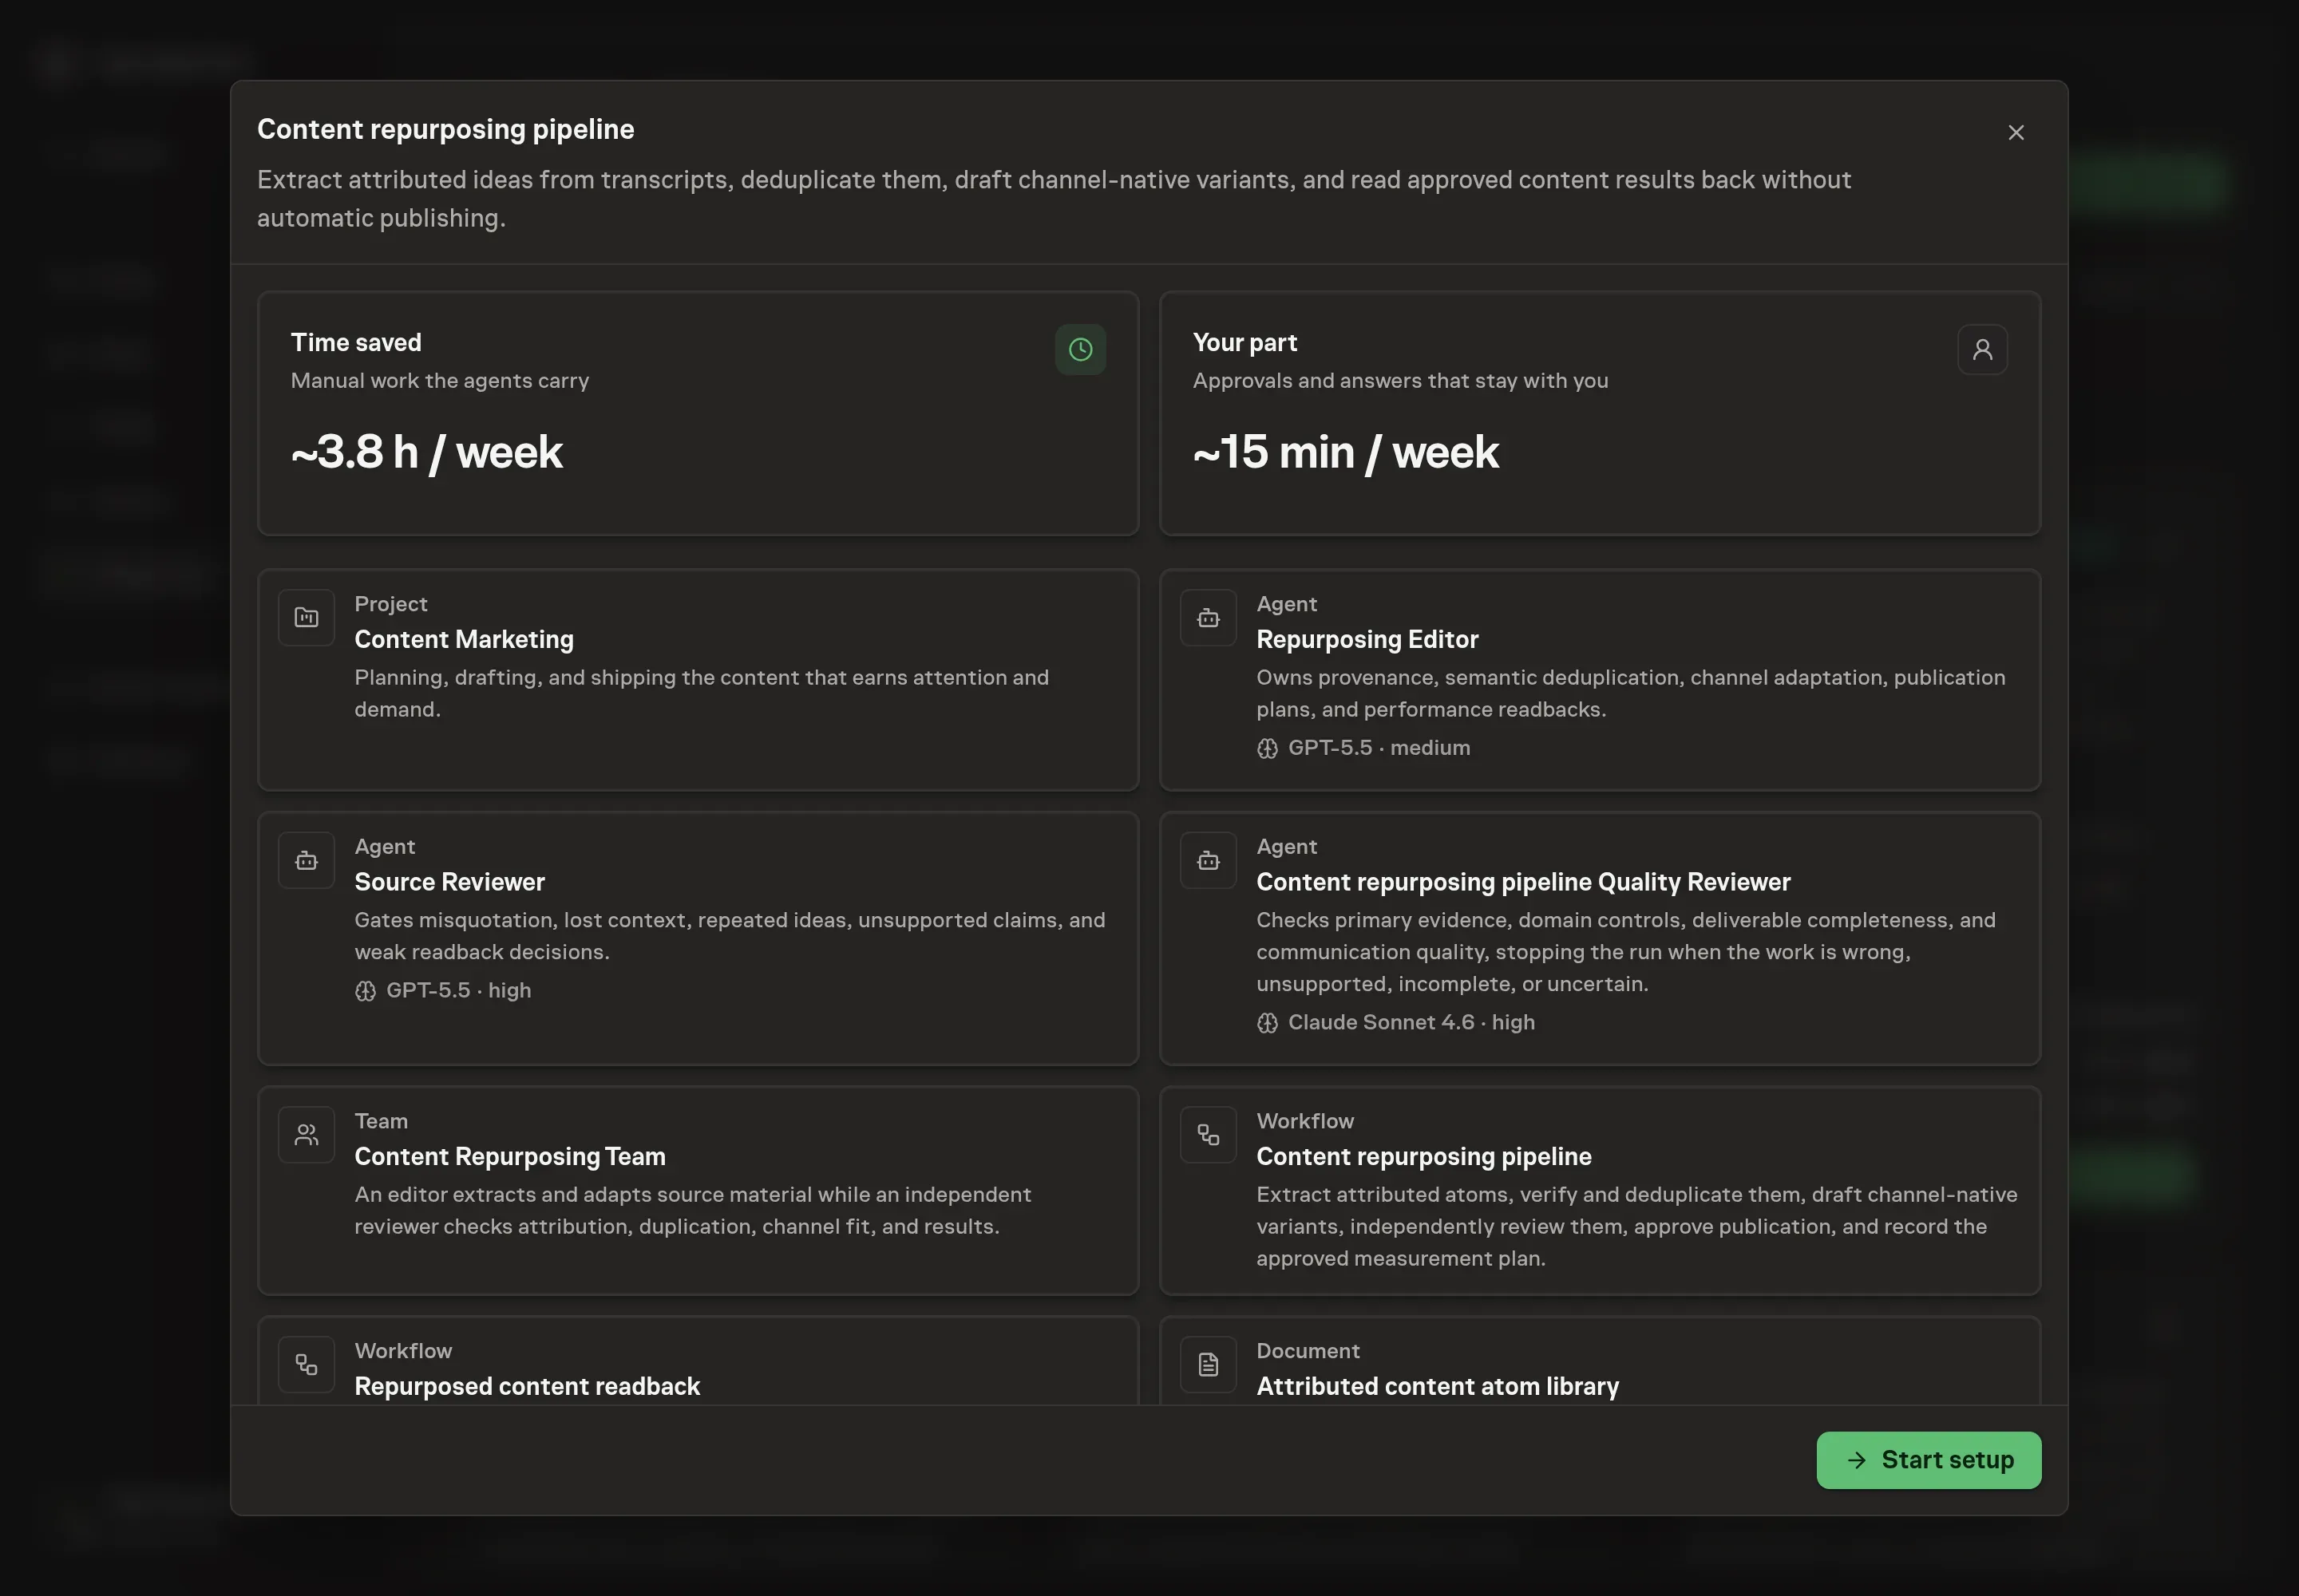Click the dialog title Content repurposing pipeline
Viewport: 2299px width, 1596px height.
pyautogui.click(x=445, y=129)
